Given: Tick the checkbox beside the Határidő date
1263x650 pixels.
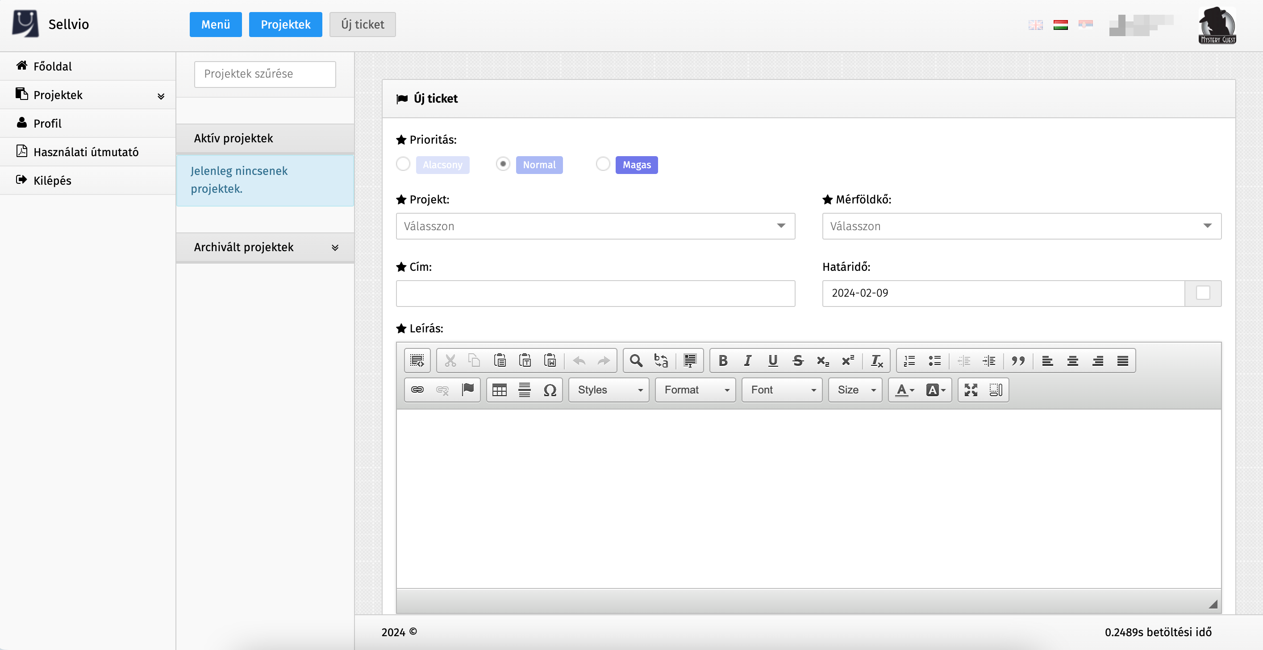Looking at the screenshot, I should (x=1203, y=293).
